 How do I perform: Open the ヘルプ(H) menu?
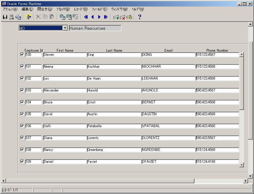pyautogui.click(x=138, y=9)
